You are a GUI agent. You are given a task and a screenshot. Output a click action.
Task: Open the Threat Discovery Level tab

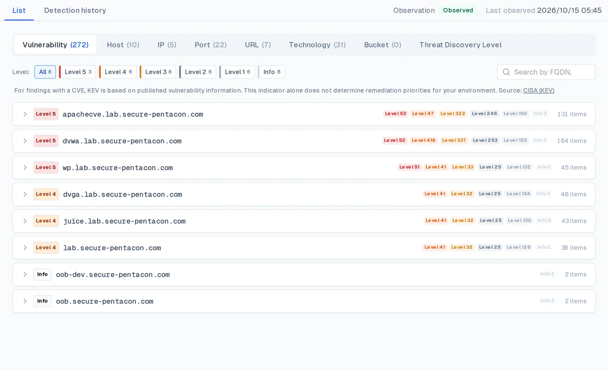coord(461,45)
